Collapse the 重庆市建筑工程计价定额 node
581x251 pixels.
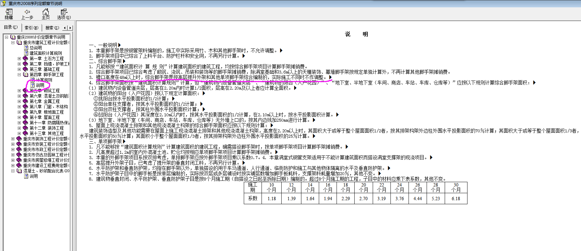[x=13, y=42]
